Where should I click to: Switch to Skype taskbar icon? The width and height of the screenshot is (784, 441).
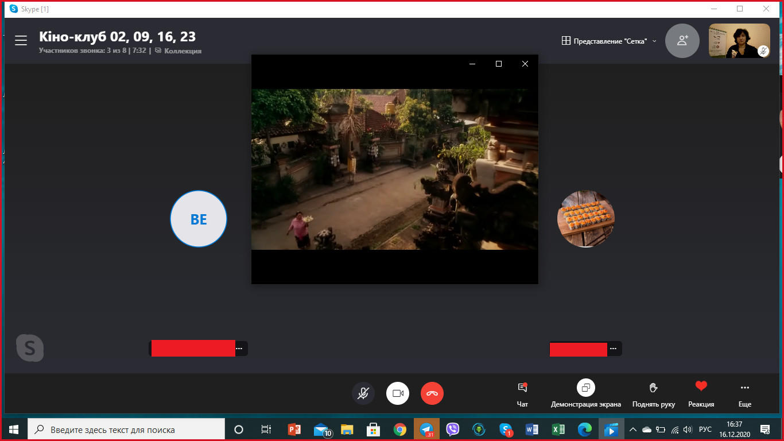(x=506, y=430)
